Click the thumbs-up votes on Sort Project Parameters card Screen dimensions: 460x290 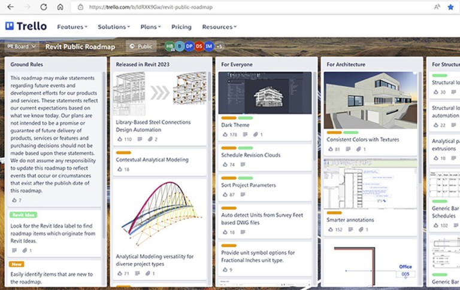point(229,195)
